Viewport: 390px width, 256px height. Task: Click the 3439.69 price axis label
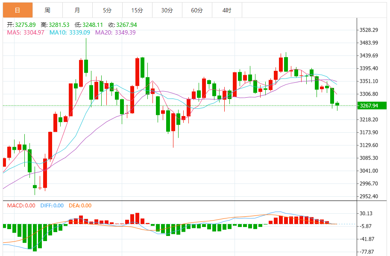[x=369, y=55]
